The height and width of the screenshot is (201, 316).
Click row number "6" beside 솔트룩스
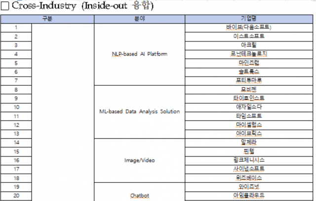pyautogui.click(x=16, y=72)
